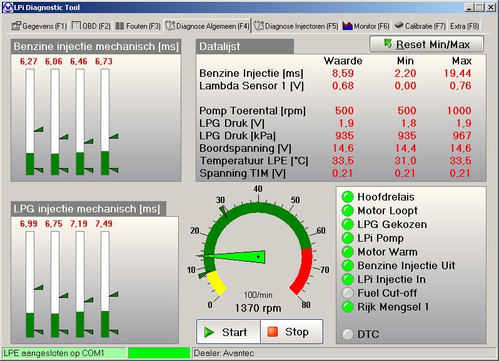Click the 'Spanning TIM [V]' row label

pos(243,173)
